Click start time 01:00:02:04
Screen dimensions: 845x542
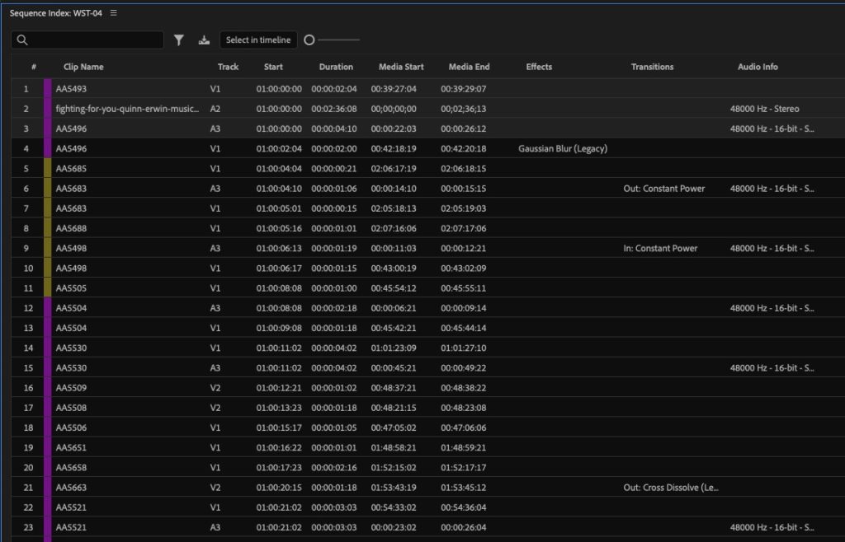[279, 148]
